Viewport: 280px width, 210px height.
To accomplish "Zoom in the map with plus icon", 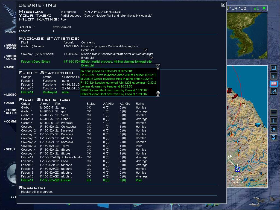I will [274, 121].
